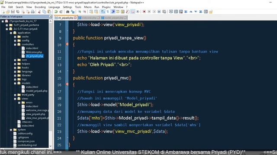The image size is (277, 155).
Task: Expand the system folder node
Action: click(x=11, y=130)
